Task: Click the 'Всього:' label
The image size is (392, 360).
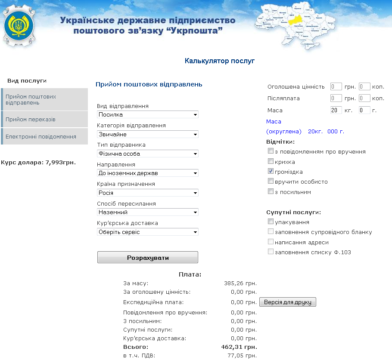Action: [136, 347]
